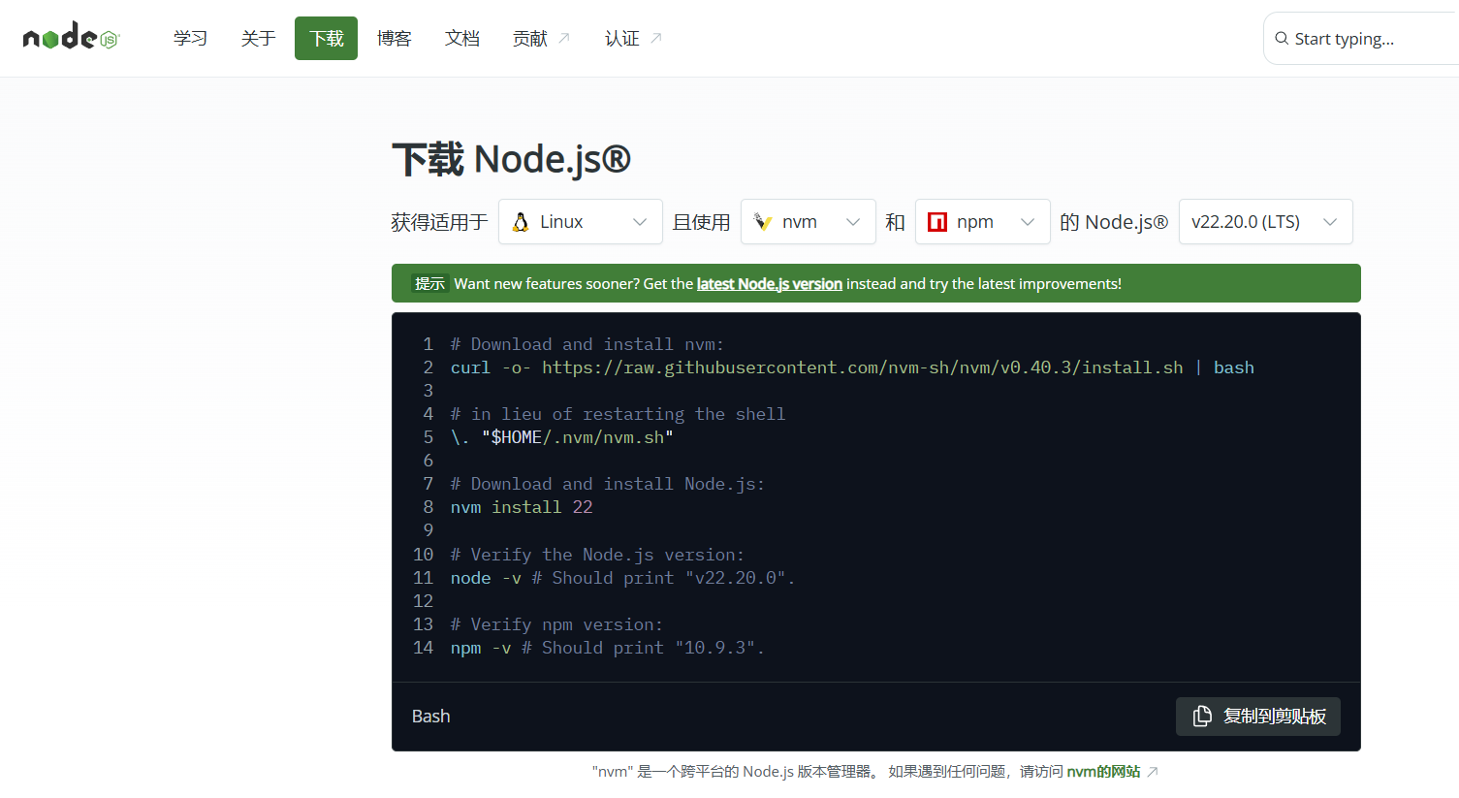The width and height of the screenshot is (1459, 798).
Task: Expand the npm dropdown chevron
Action: pyautogui.click(x=1028, y=222)
